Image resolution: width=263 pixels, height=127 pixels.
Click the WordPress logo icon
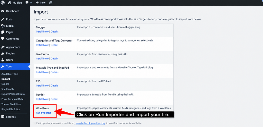3,3
